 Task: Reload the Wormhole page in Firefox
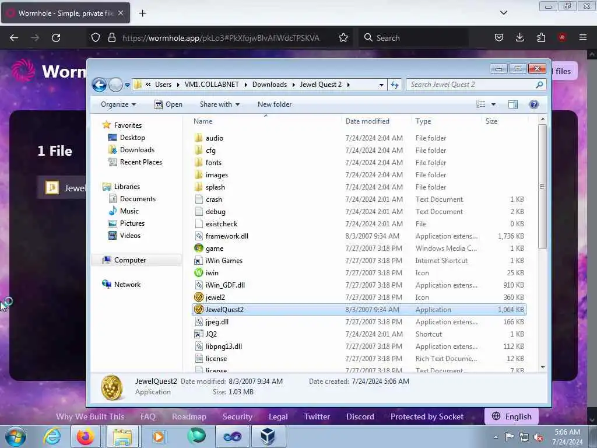coord(56,38)
